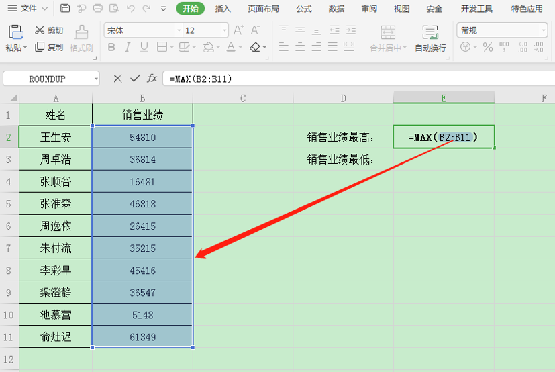Decrease the decimal places
This screenshot has width=555, height=372.
tap(539, 47)
